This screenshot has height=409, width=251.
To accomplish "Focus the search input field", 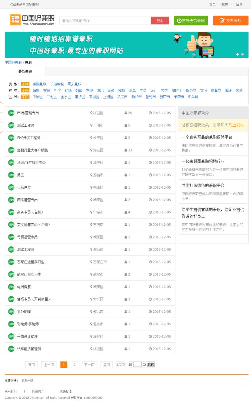I will click(x=105, y=21).
